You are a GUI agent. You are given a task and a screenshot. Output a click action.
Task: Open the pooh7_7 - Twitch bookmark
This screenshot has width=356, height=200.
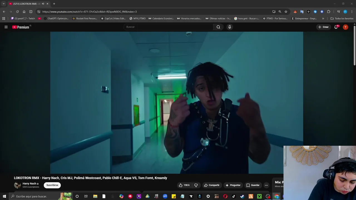(x=23, y=19)
